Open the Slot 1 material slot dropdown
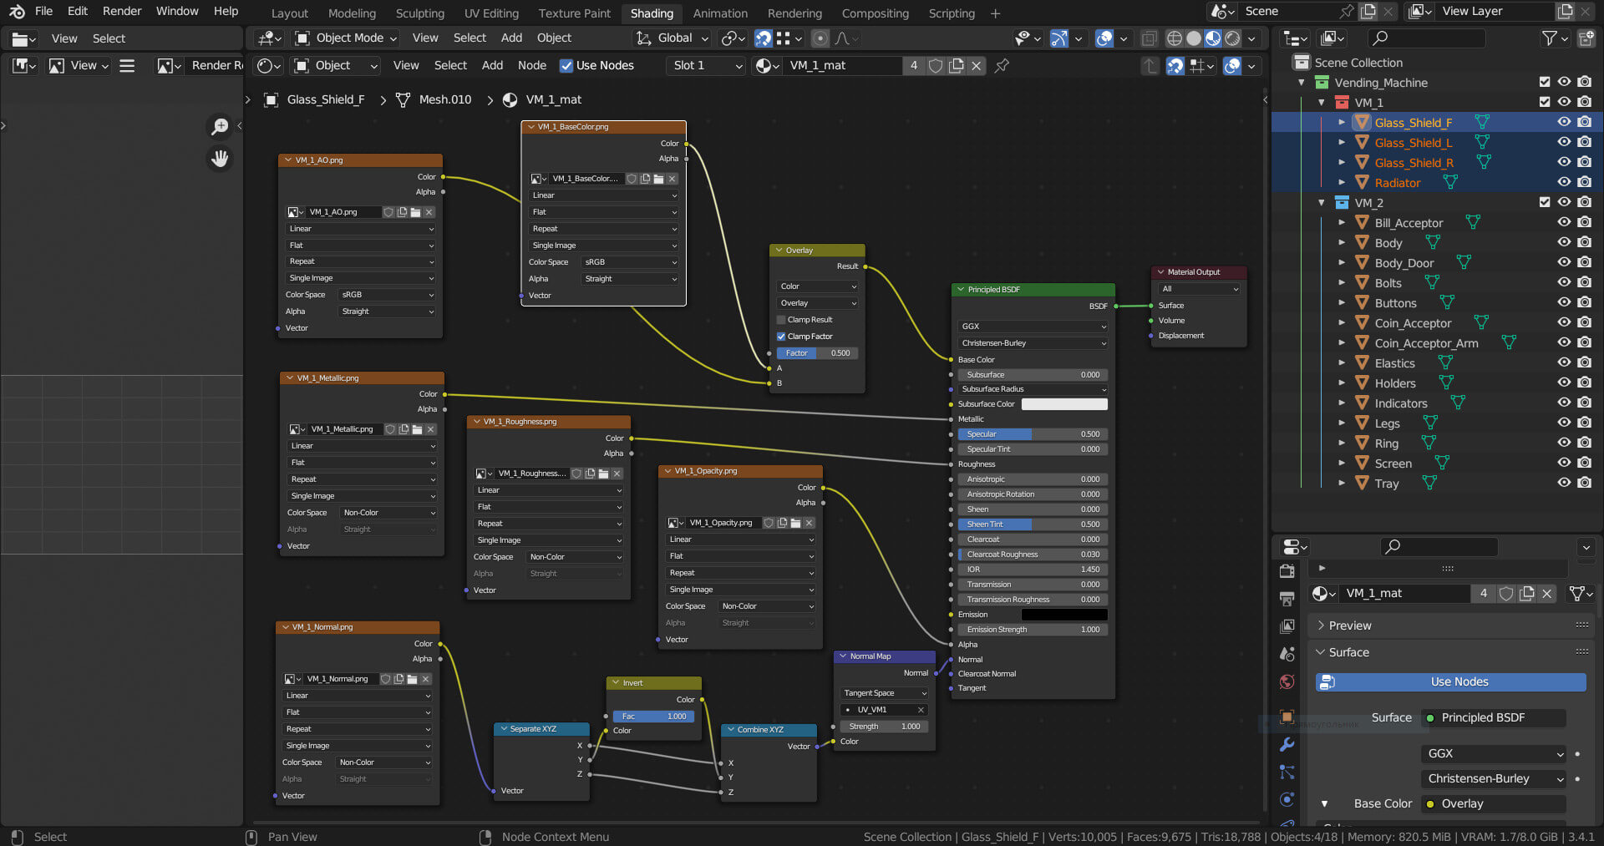 [707, 65]
